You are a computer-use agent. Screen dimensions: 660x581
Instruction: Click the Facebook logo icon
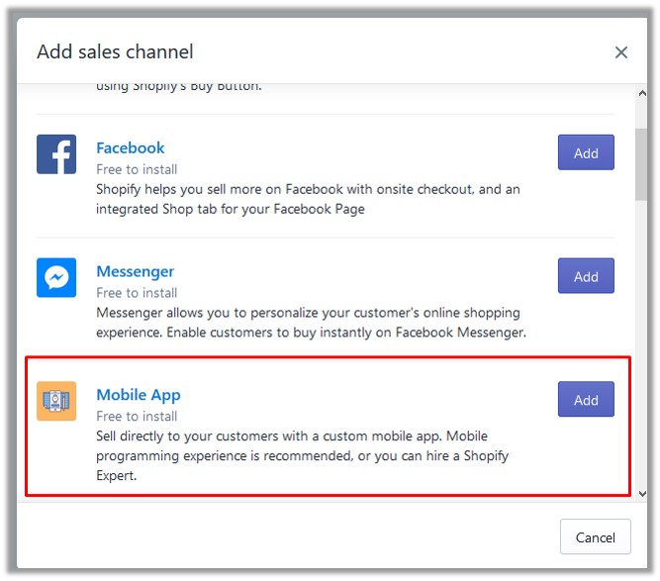pos(56,154)
